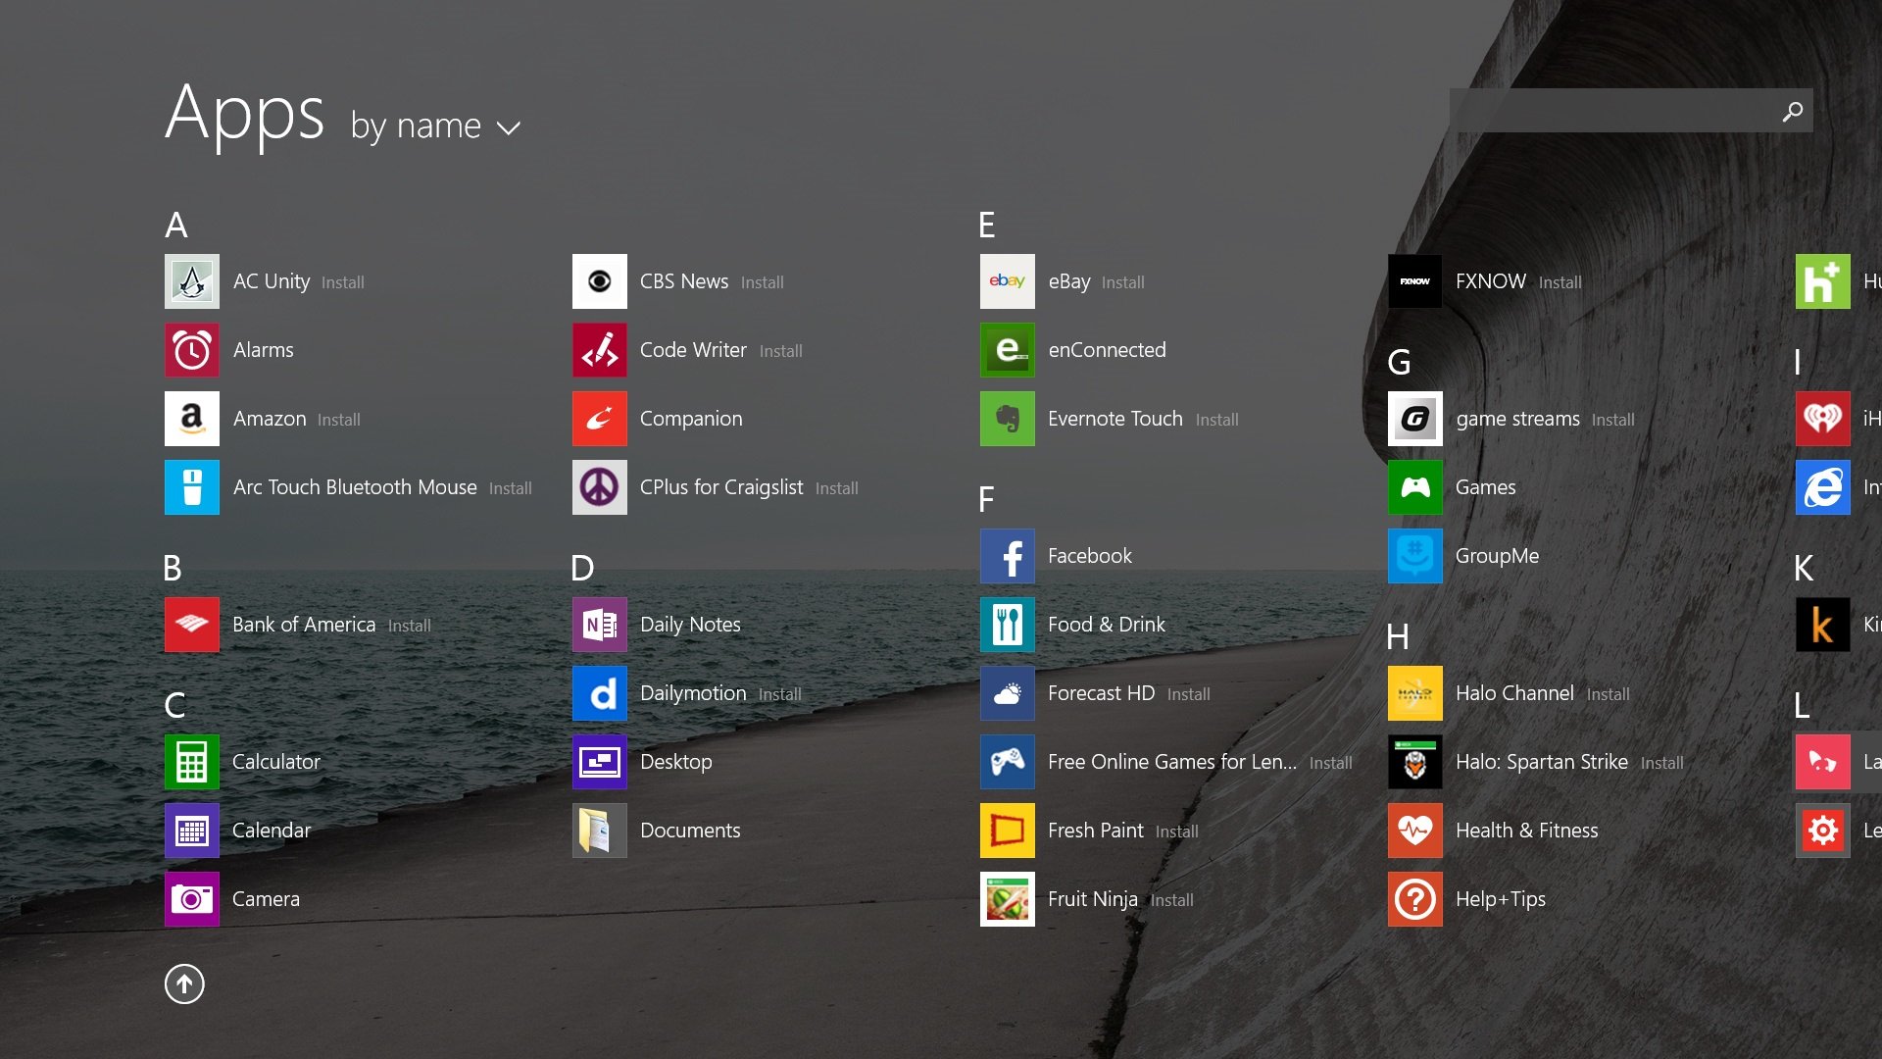This screenshot has width=1882, height=1059.
Task: Click the Apps heading title
Action: coord(245,115)
